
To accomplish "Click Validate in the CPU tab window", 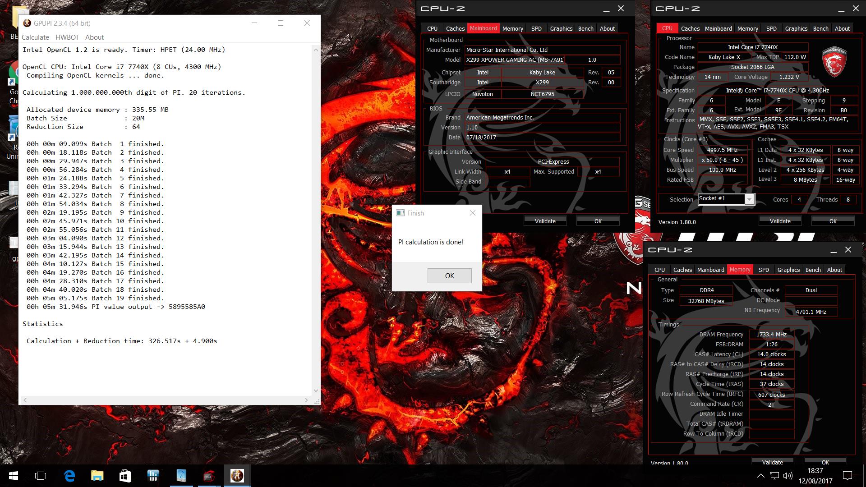I will pos(780,221).
